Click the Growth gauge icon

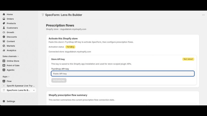(x=4, y=32)
